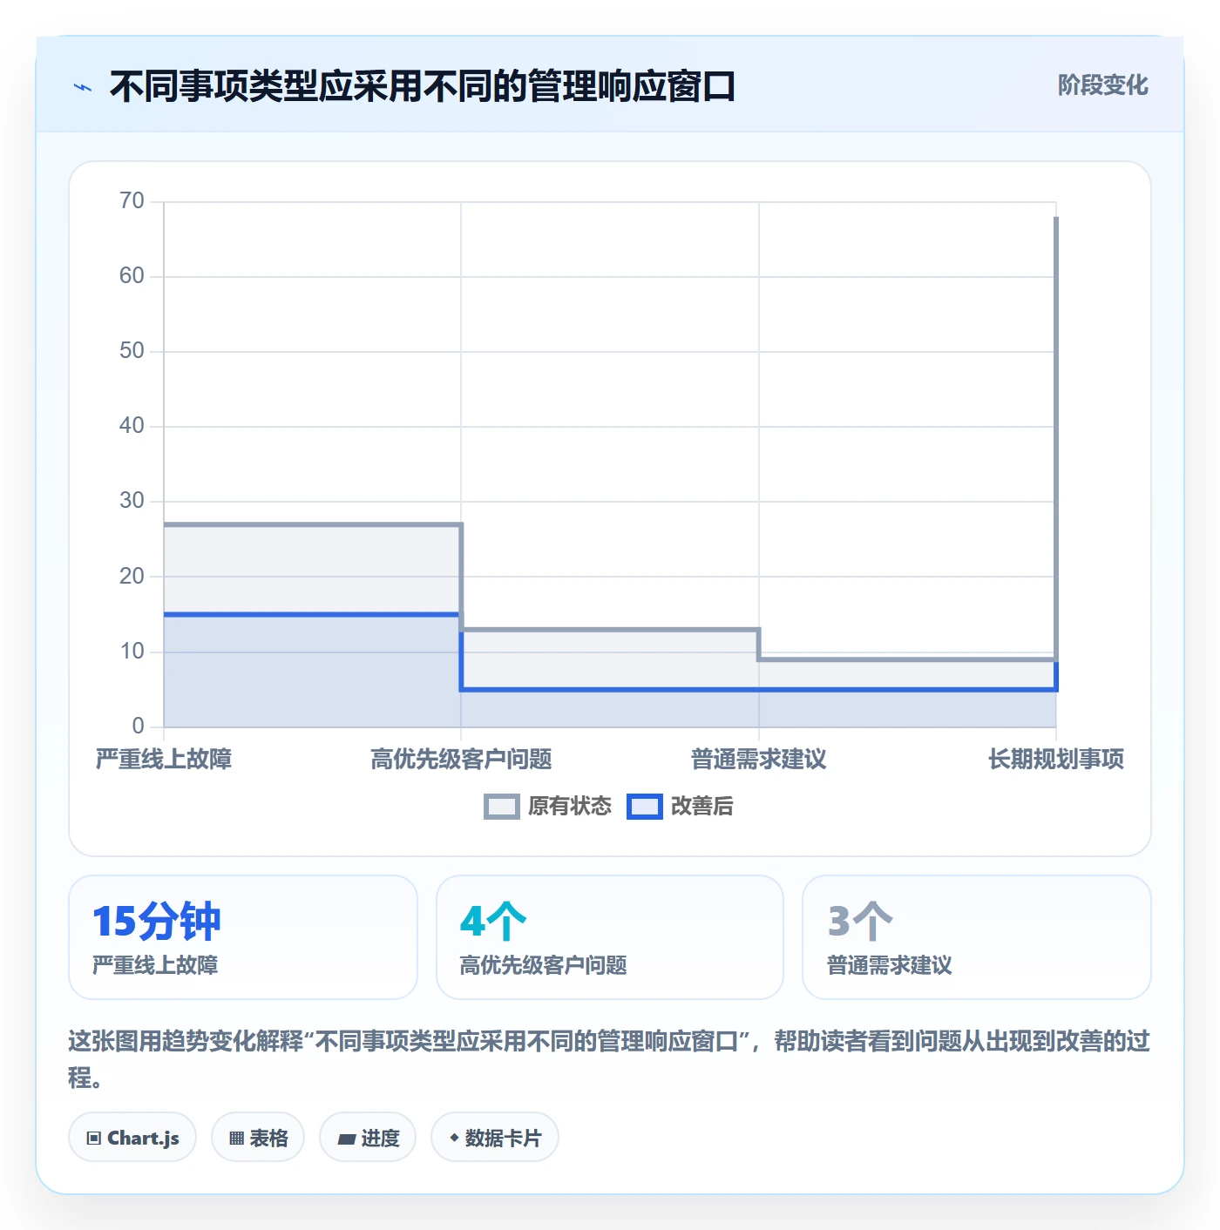Select the Chart.js tag chip
Image resolution: width=1220 pixels, height=1230 pixels.
pyautogui.click(x=132, y=1138)
